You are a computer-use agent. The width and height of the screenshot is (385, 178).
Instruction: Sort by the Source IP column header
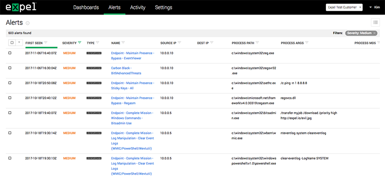(169, 43)
